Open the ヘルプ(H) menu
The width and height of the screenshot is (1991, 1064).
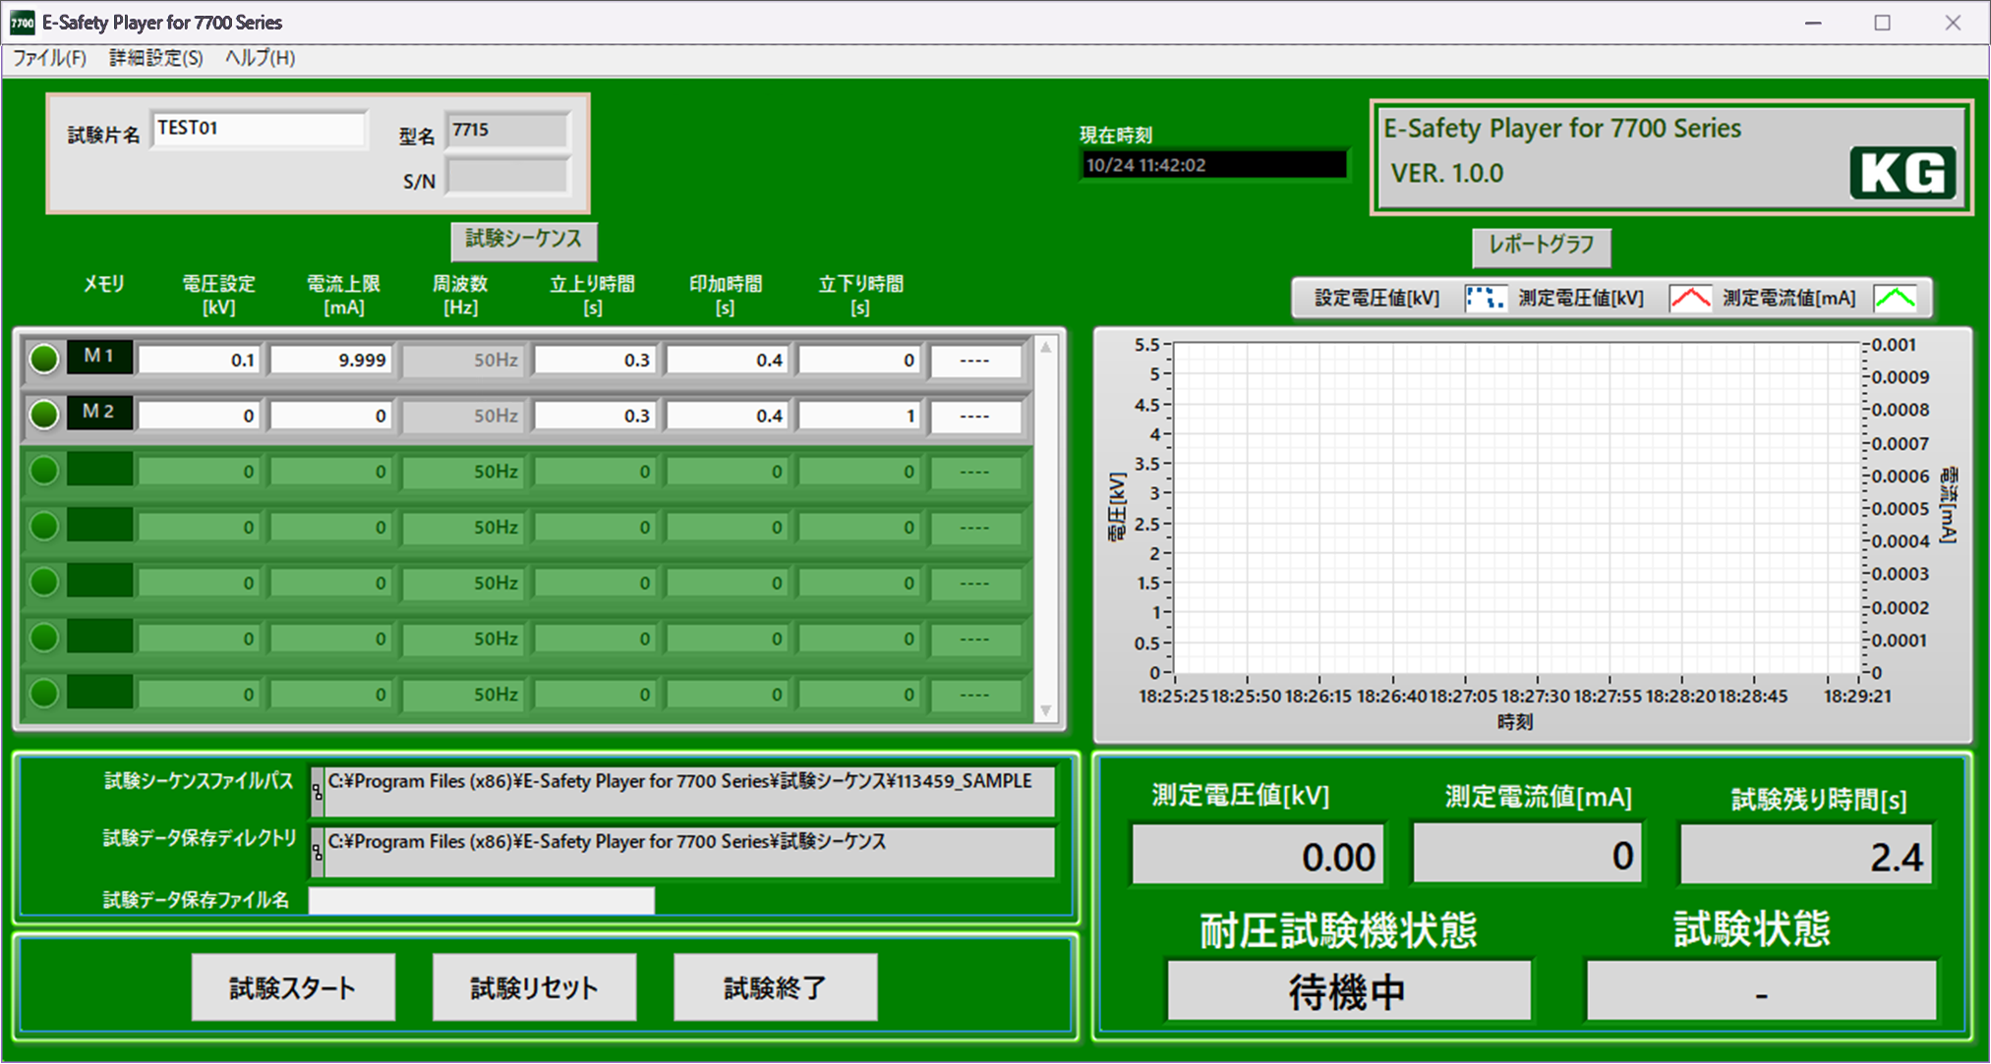click(260, 58)
